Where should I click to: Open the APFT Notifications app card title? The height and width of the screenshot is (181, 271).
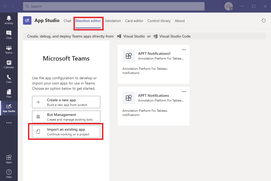coord(154,95)
